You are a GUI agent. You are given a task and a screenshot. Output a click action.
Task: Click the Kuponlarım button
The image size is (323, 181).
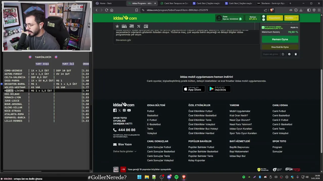(275, 18)
